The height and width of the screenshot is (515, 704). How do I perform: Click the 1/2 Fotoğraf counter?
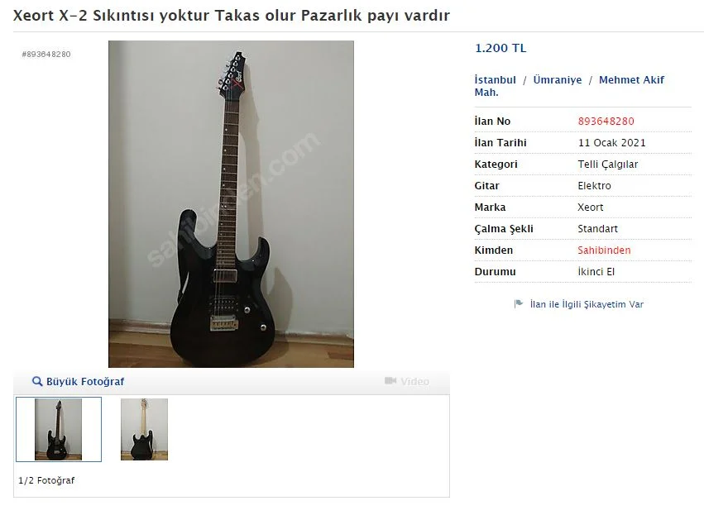pyautogui.click(x=46, y=480)
